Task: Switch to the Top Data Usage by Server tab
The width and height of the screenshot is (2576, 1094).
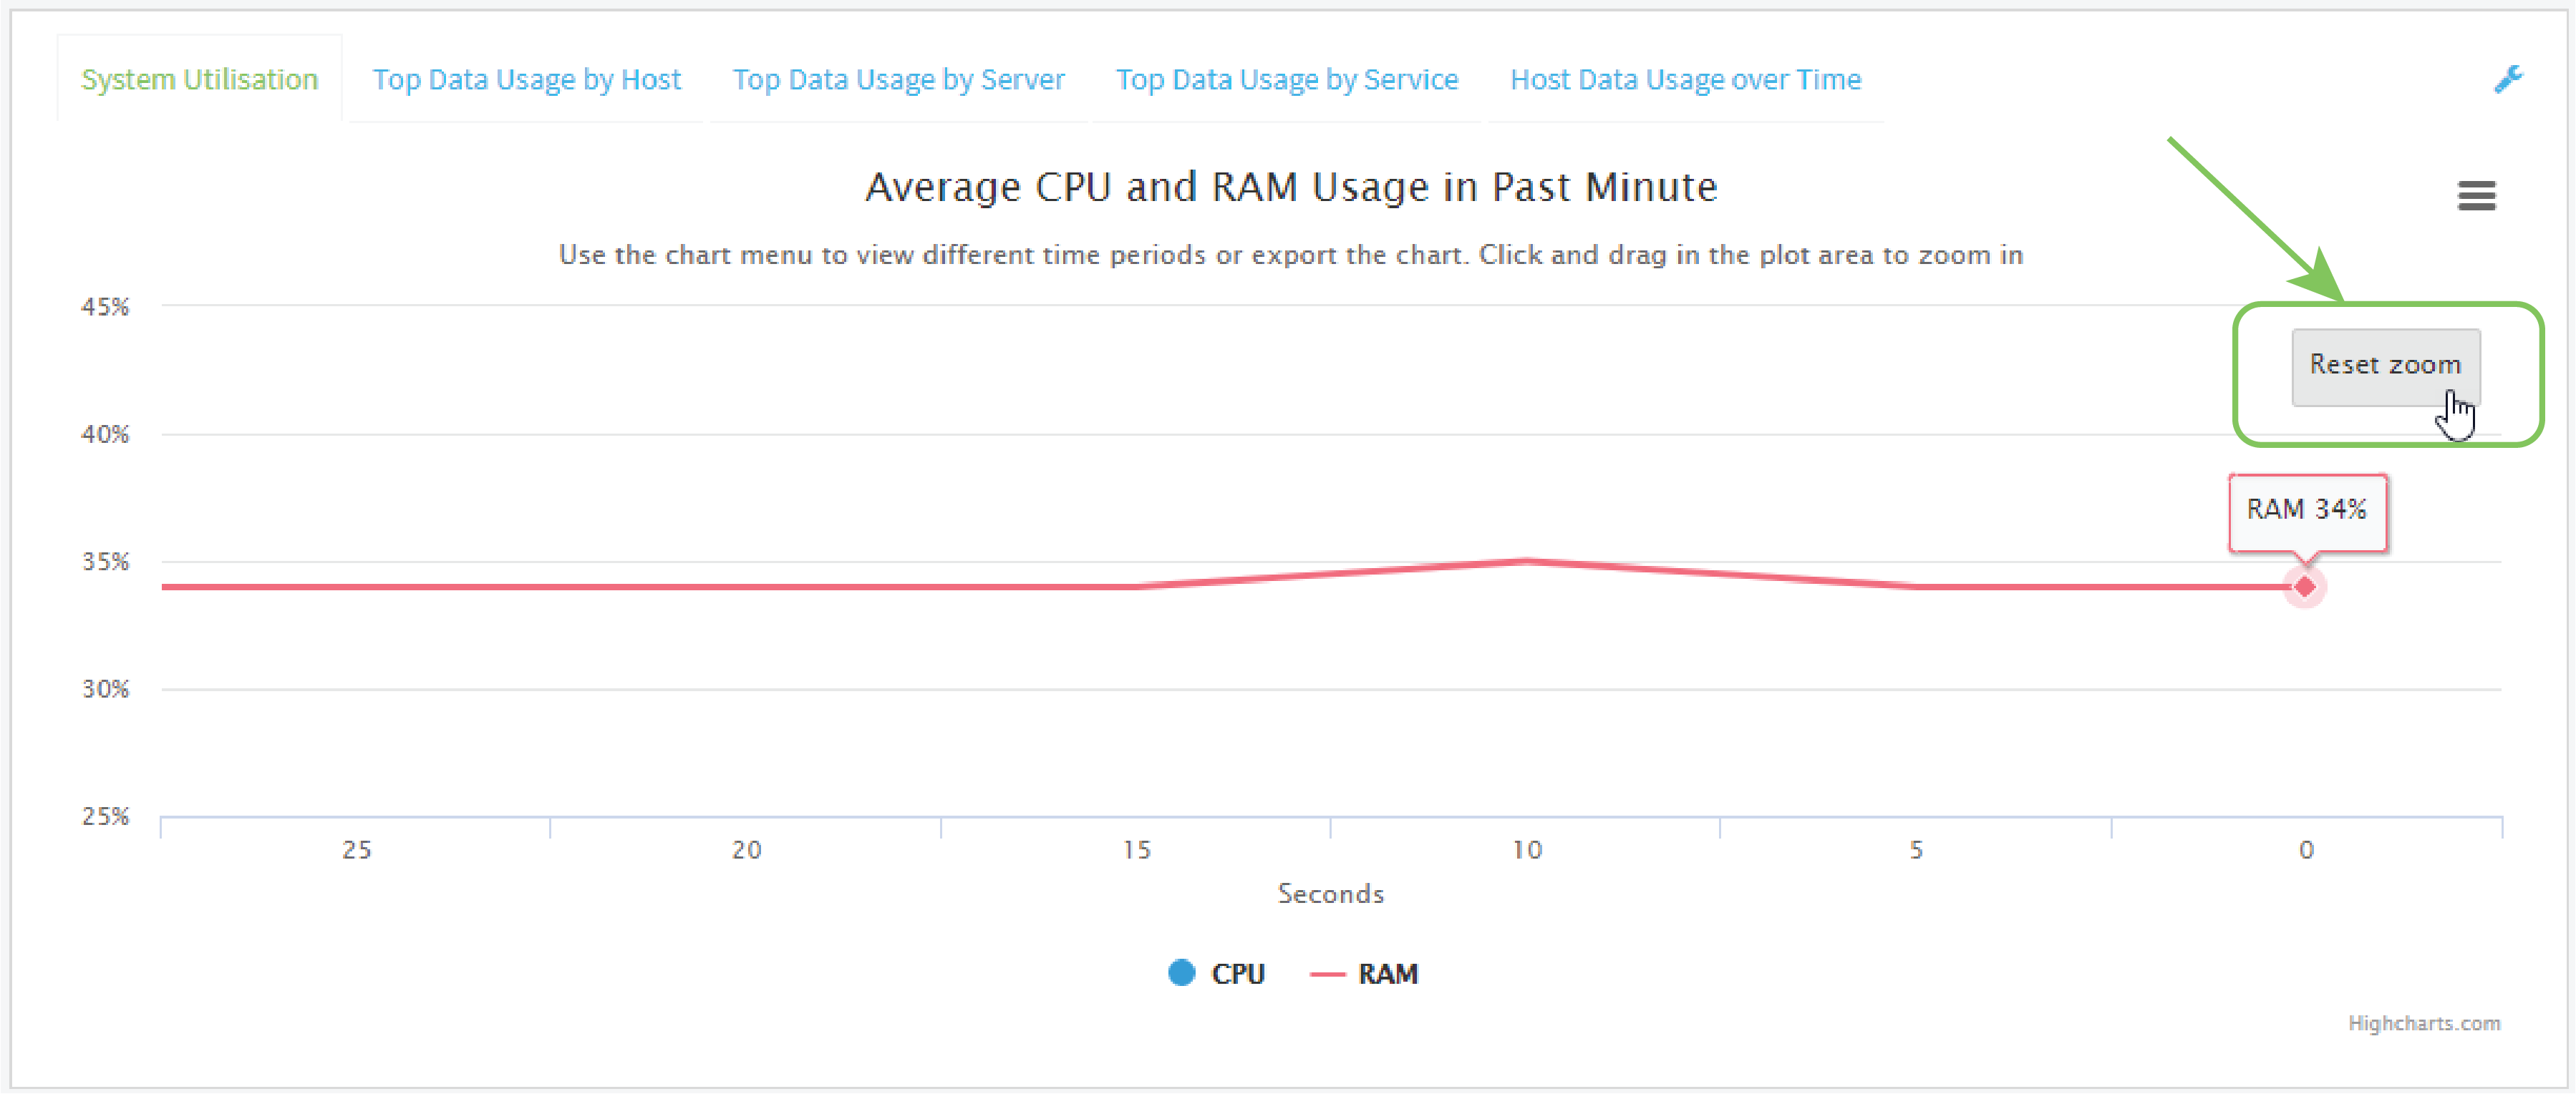Action: tap(898, 79)
